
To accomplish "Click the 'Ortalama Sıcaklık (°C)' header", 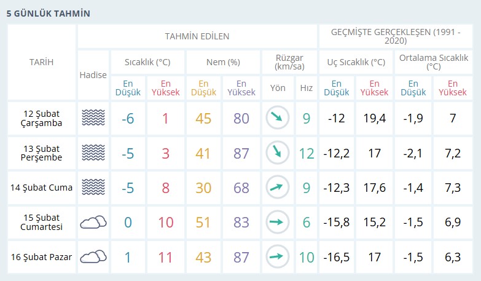I will [434, 62].
